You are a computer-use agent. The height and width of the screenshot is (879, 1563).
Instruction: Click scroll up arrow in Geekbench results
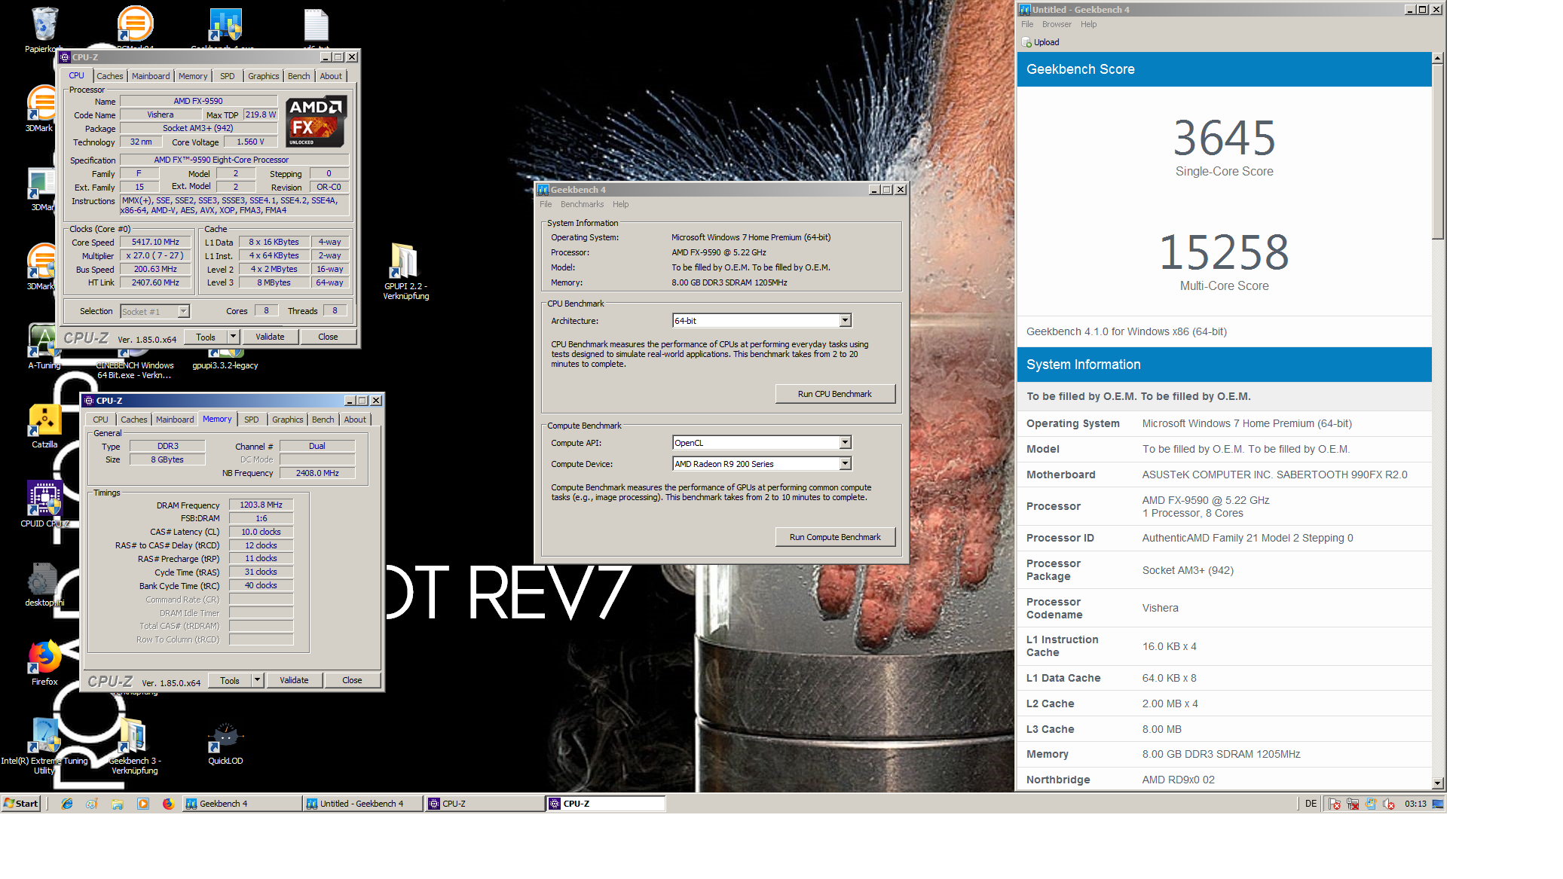coord(1437,58)
